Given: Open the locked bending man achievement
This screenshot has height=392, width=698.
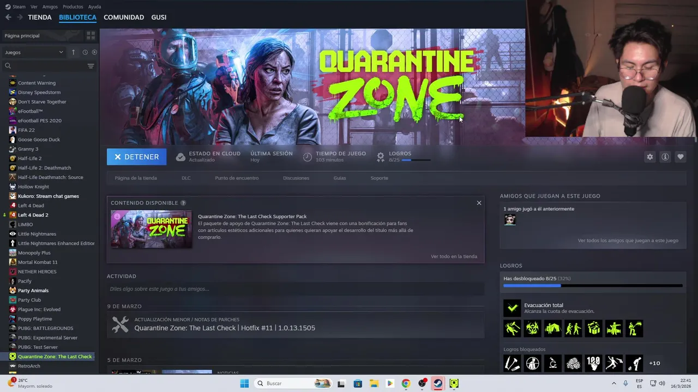Looking at the screenshot, I should pyautogui.click(x=634, y=363).
